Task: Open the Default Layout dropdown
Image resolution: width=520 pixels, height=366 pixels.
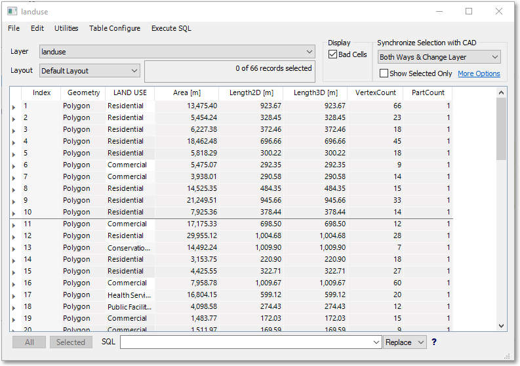Action: click(90, 71)
